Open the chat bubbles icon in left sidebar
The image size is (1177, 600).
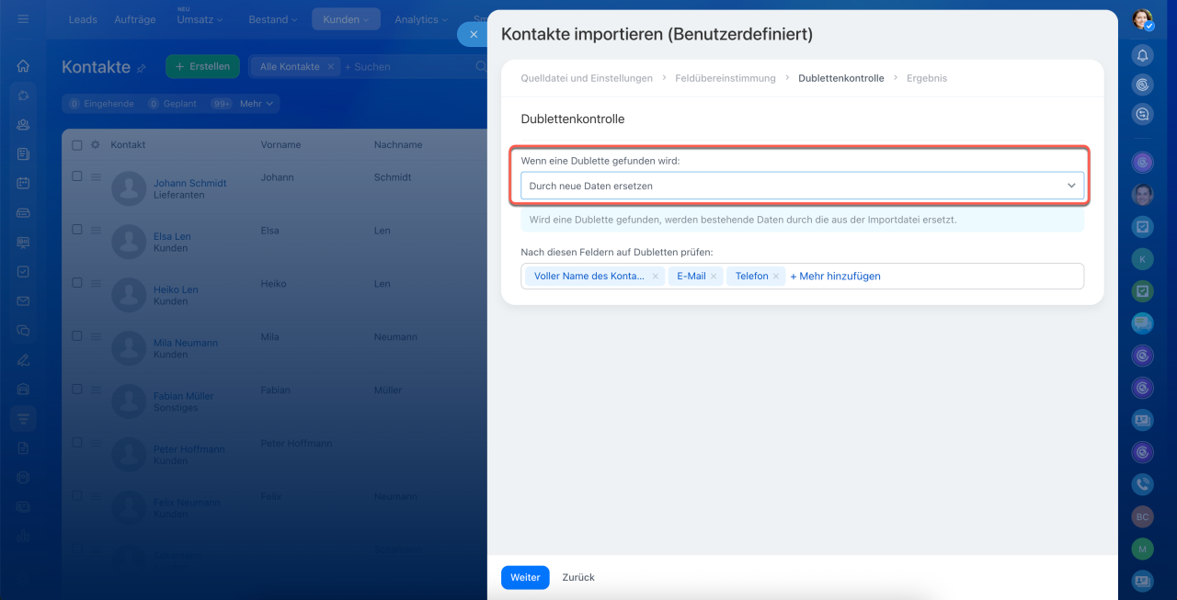click(23, 330)
